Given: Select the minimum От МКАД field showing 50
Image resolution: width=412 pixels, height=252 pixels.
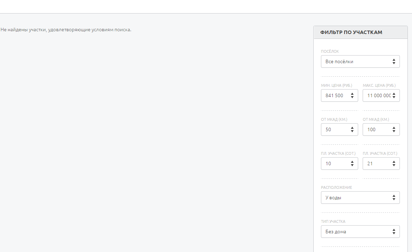Looking at the screenshot, I should click(x=335, y=129).
